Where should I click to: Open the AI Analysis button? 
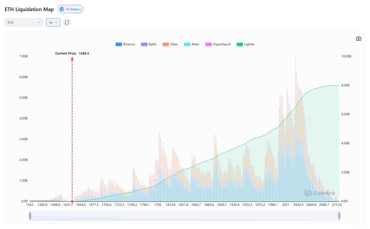click(70, 9)
